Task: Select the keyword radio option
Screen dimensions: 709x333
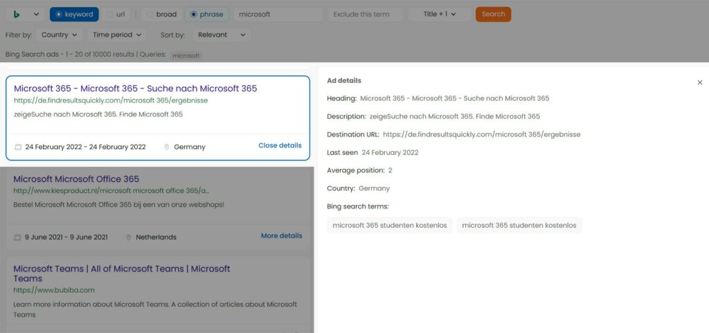Action: [x=73, y=15]
